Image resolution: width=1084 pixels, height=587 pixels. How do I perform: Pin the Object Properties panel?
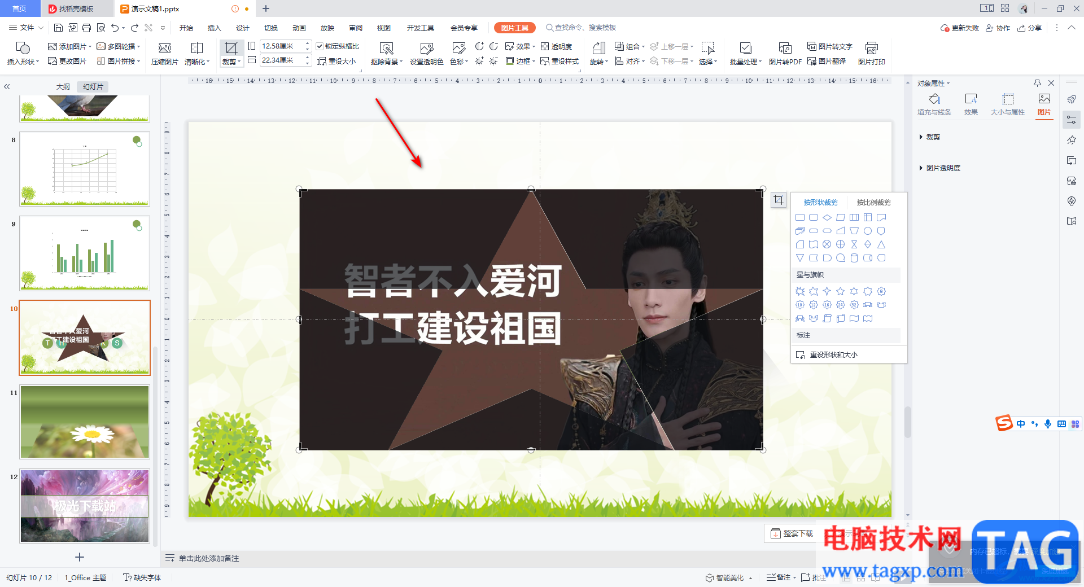1037,83
